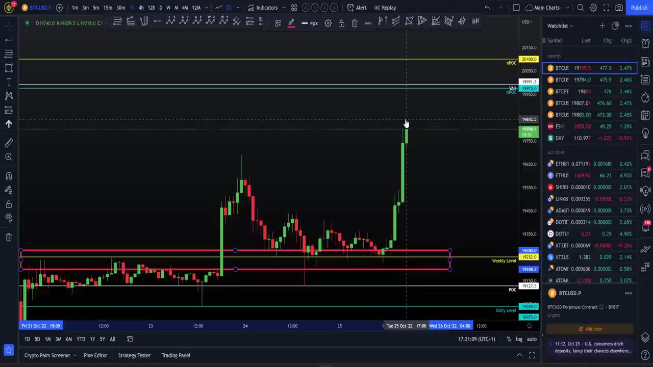Viewport: 653px width, 367px height.
Task: Select the 1M date range
Action: (x=47, y=339)
